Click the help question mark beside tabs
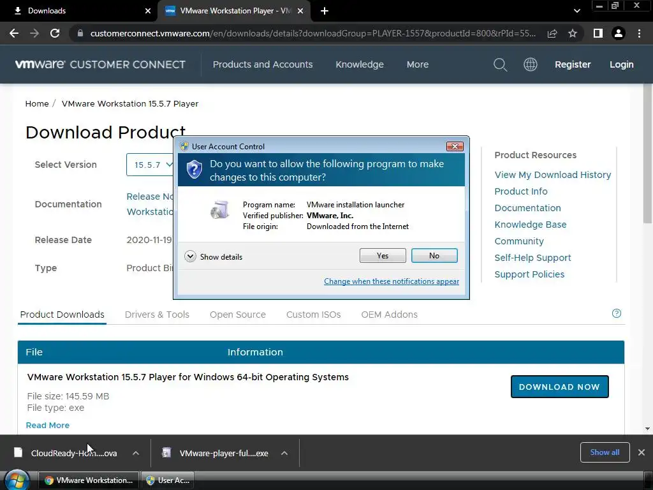The image size is (653, 490). (617, 313)
